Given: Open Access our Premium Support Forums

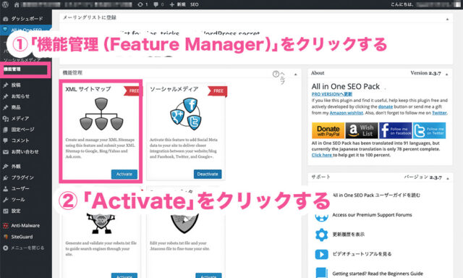Looking at the screenshot, I should tap(372, 215).
